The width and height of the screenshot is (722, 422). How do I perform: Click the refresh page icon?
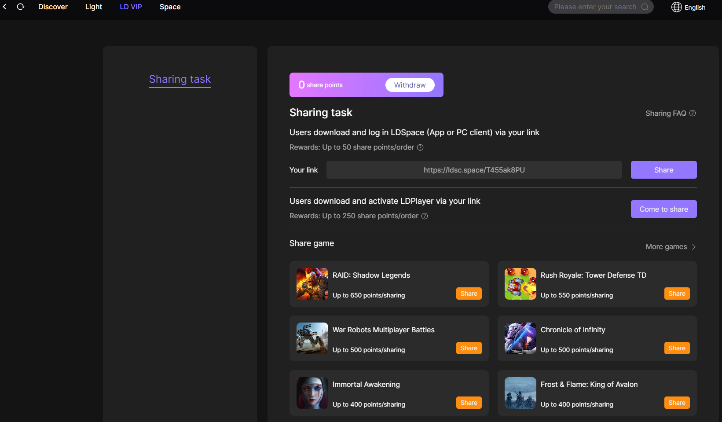[x=20, y=7]
